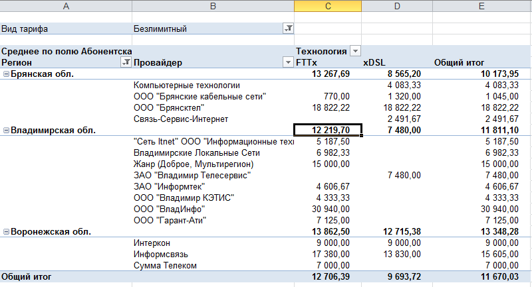532x287 pixels.
Task: Select active cell 12 219,70
Action: (328, 130)
